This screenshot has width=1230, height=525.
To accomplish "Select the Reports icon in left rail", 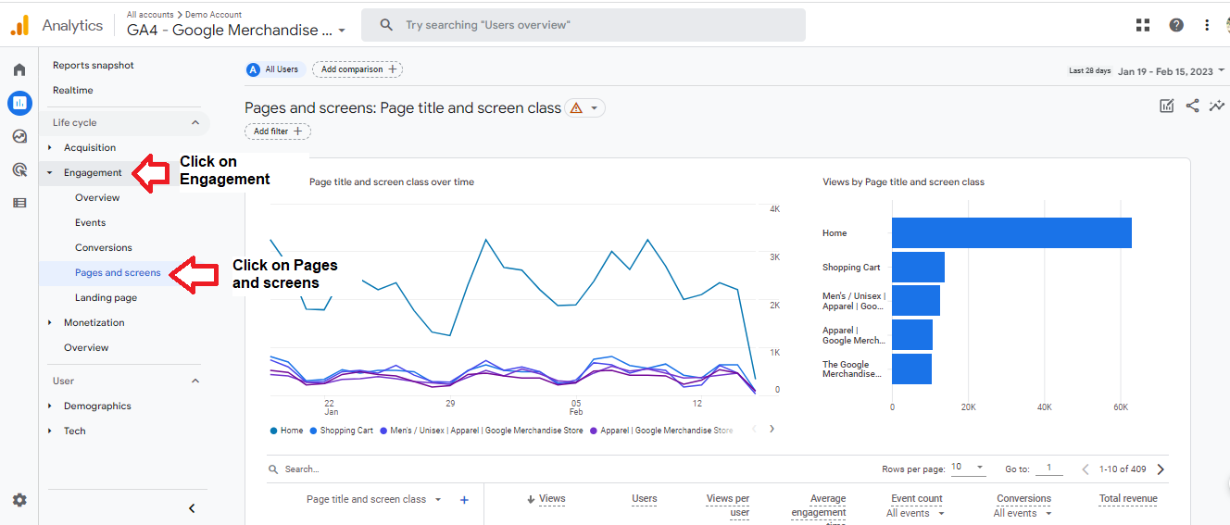I will pos(19,103).
